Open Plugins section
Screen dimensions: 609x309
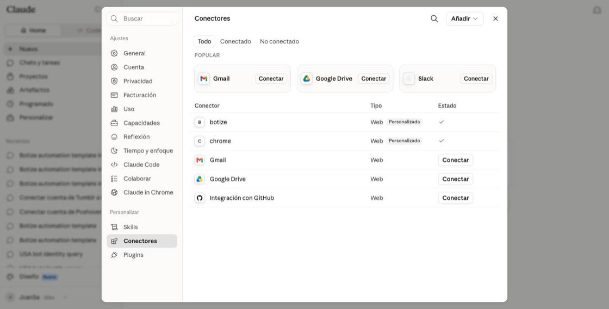click(142, 255)
